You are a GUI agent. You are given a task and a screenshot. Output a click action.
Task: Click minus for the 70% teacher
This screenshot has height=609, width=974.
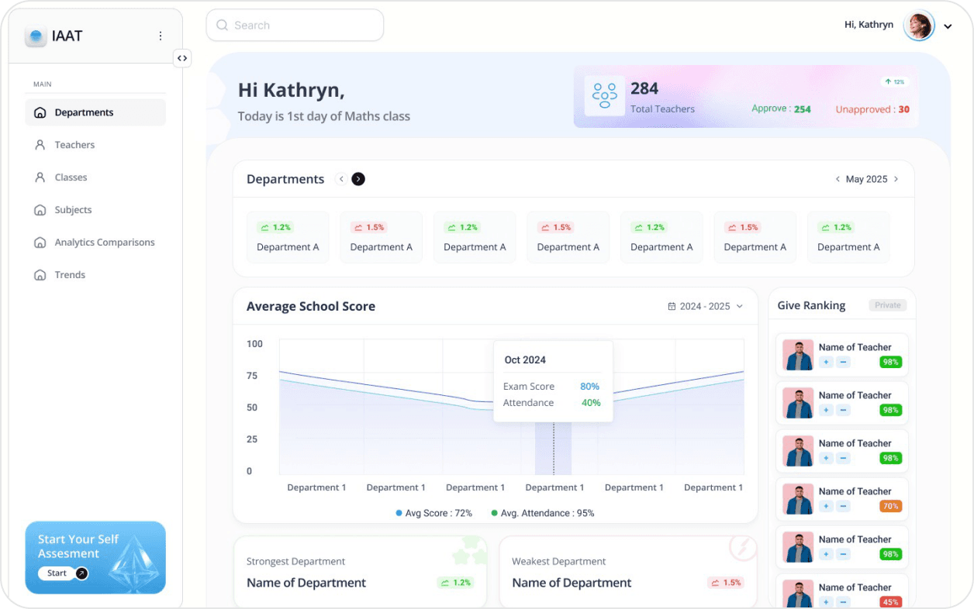[844, 506]
